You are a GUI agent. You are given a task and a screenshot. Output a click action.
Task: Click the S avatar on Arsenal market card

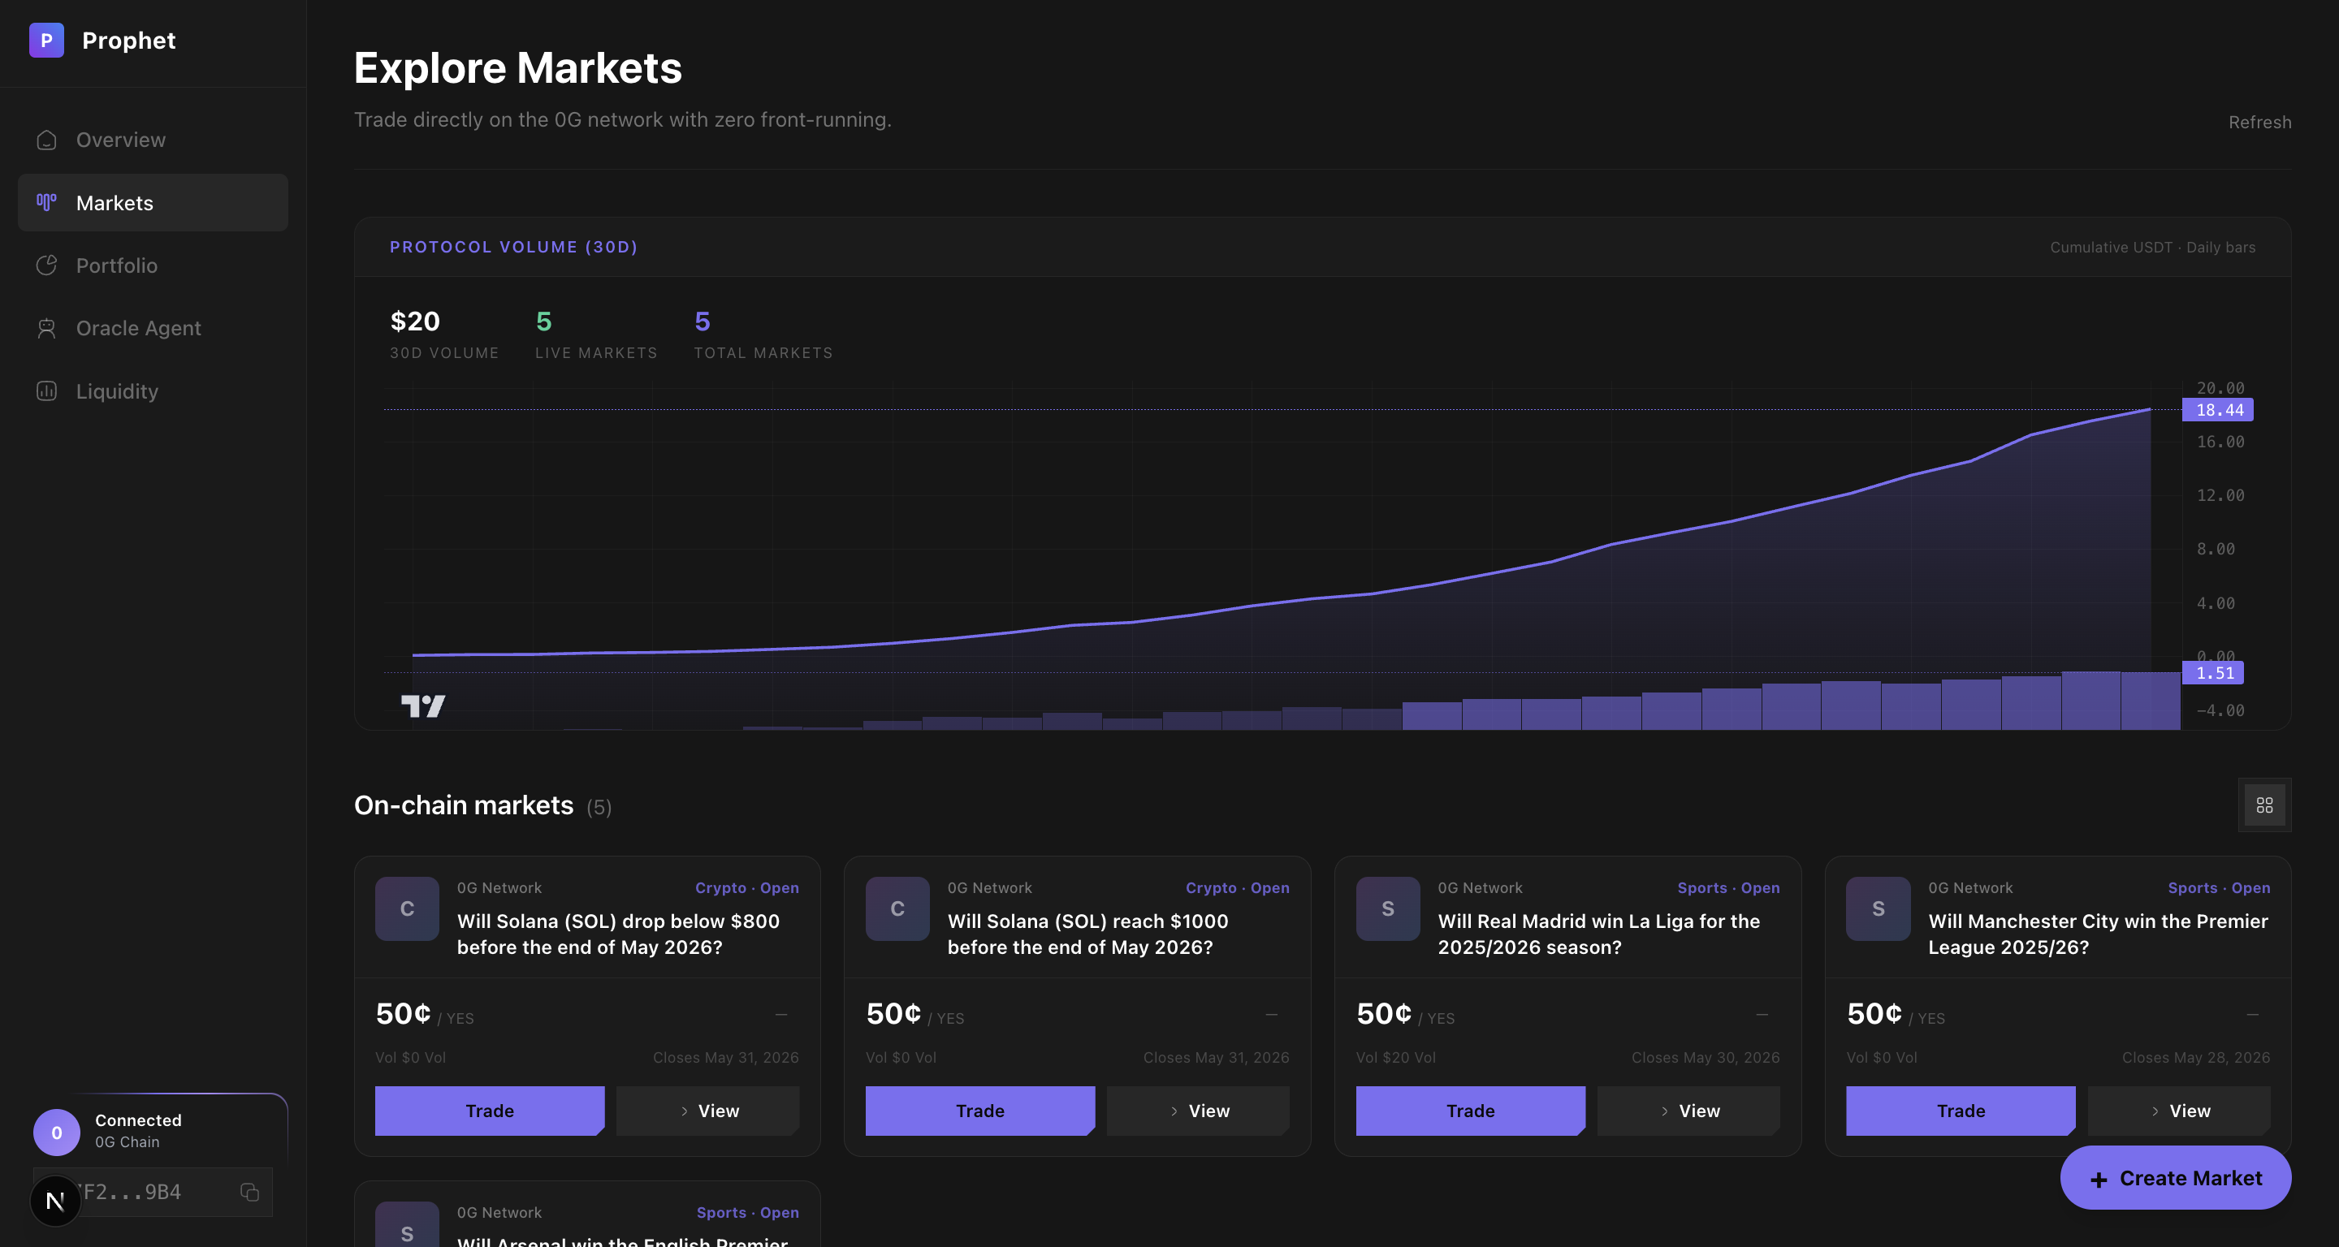click(407, 1225)
